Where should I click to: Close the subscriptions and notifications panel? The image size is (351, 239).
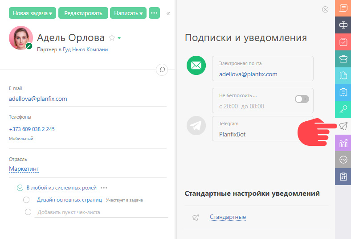click(x=325, y=9)
